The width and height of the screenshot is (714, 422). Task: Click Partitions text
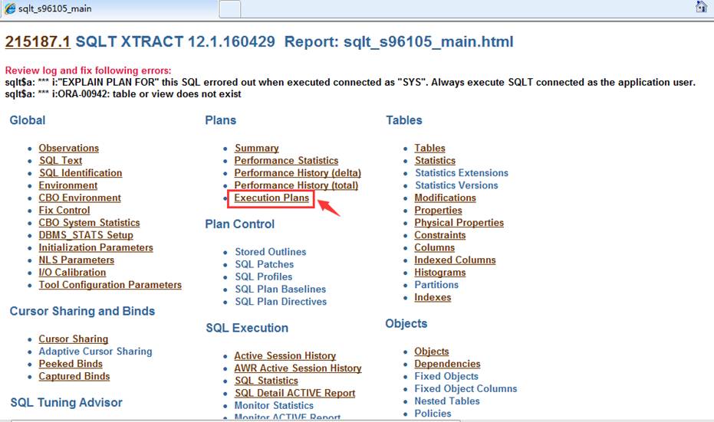(436, 285)
